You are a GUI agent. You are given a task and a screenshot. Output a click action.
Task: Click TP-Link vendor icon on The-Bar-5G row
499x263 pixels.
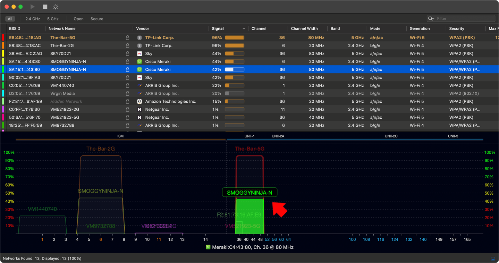[x=139, y=37]
